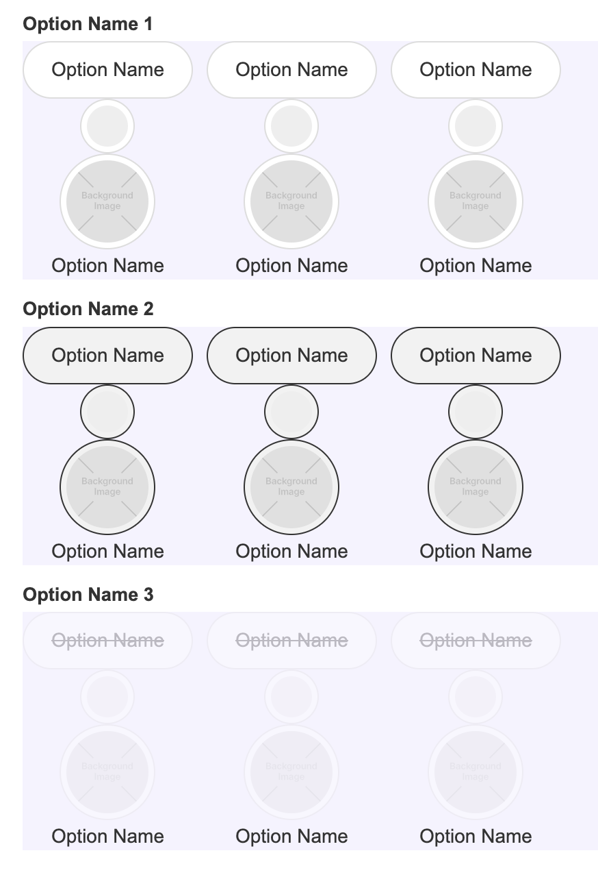This screenshot has height=877, width=598.
Task: Choose third small color swatch in Option Name 1
Action: click(x=476, y=126)
